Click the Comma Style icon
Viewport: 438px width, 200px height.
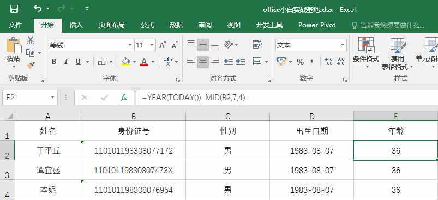coord(312,62)
